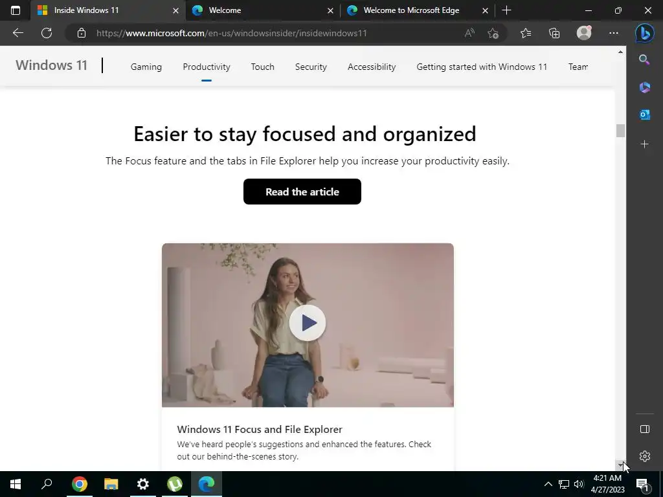Activate Read aloud icon in address bar
This screenshot has height=497, width=663.
tap(469, 33)
